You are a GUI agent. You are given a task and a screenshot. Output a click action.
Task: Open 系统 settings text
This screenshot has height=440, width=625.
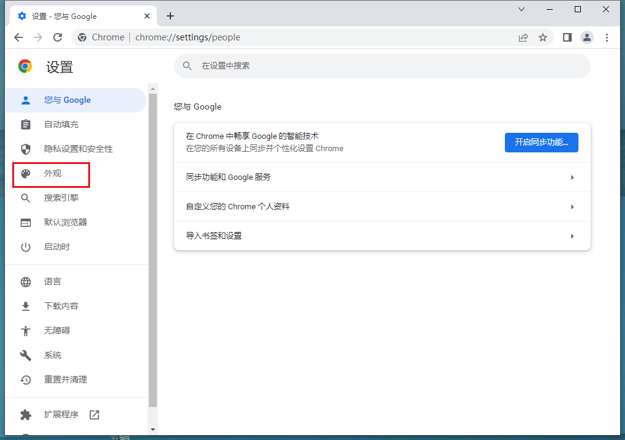click(53, 355)
